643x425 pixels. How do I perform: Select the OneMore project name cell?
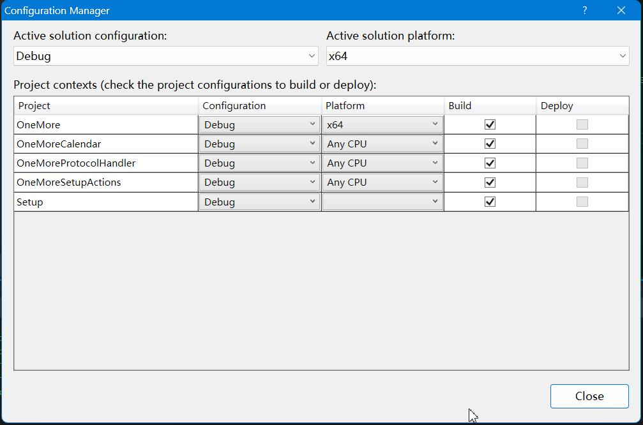click(x=106, y=124)
